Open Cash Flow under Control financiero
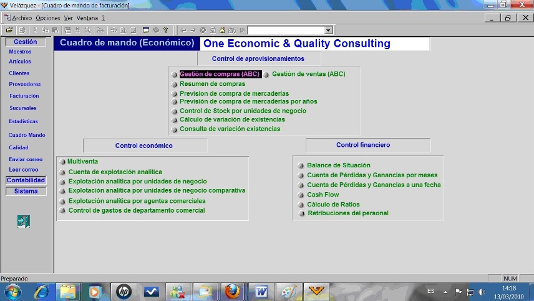Screen dimensions: 534x301 tap(323, 195)
